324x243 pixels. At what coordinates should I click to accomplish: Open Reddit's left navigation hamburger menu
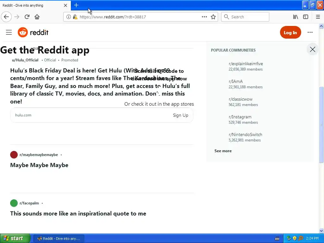(x=9, y=33)
